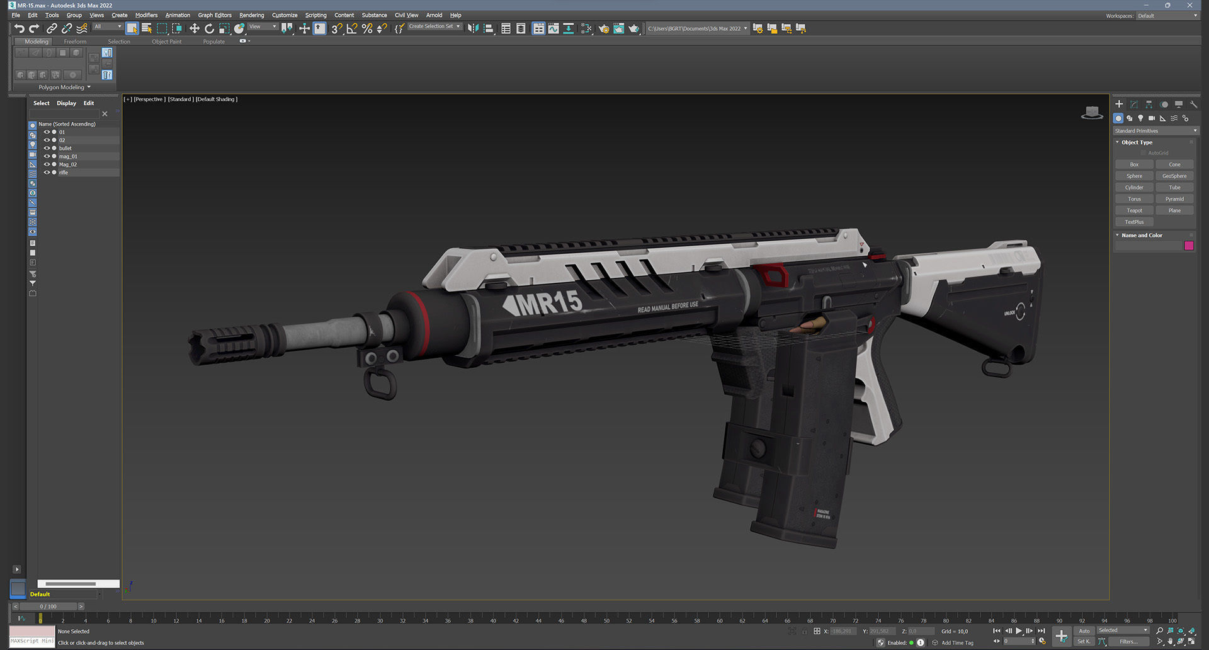Viewport: 1209px width, 650px height.
Task: Toggle the Auto key mode button
Action: tap(1084, 630)
